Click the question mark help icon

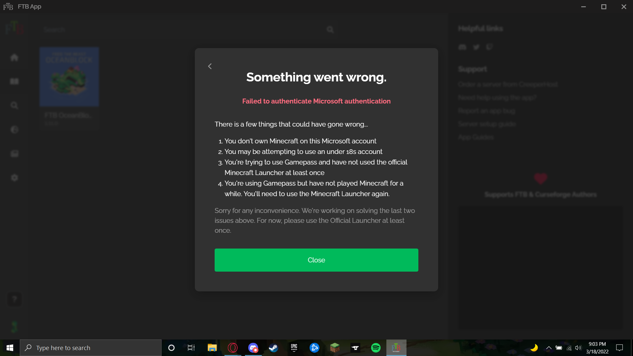pos(14,299)
